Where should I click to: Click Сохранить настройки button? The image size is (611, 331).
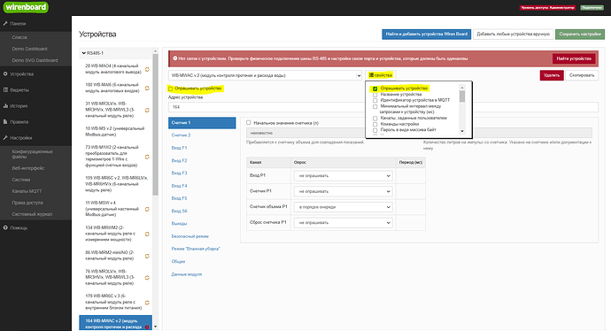(x=580, y=35)
